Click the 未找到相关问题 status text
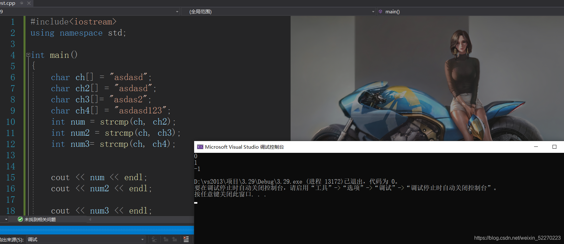 click(40, 220)
